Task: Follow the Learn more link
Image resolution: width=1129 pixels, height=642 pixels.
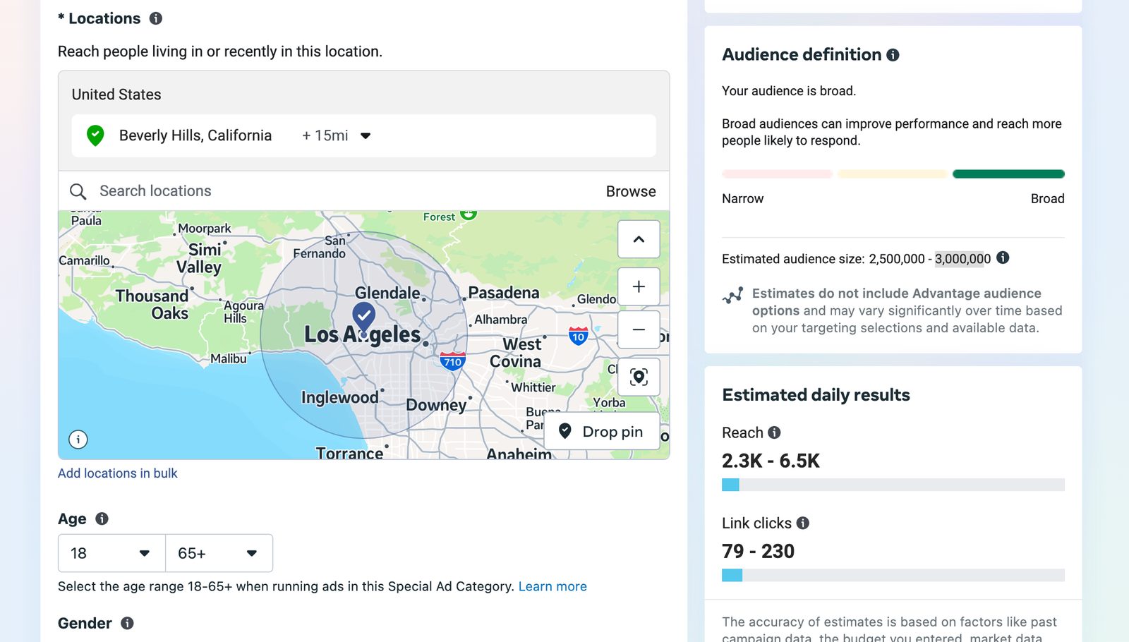Action: (553, 586)
